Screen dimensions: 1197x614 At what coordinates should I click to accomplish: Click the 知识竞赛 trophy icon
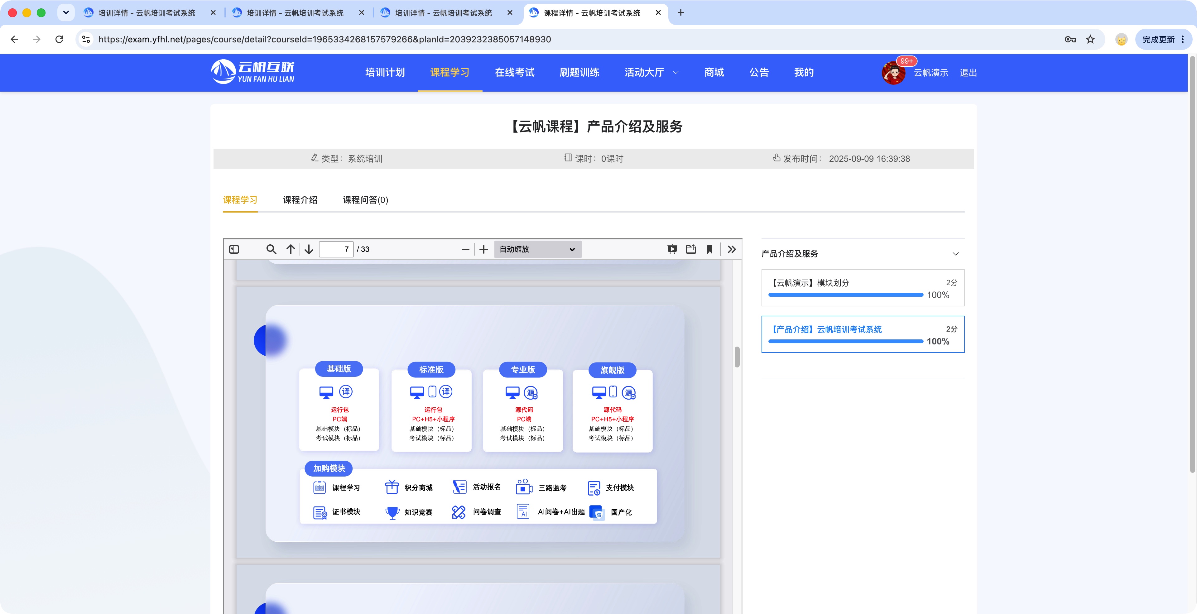(392, 513)
